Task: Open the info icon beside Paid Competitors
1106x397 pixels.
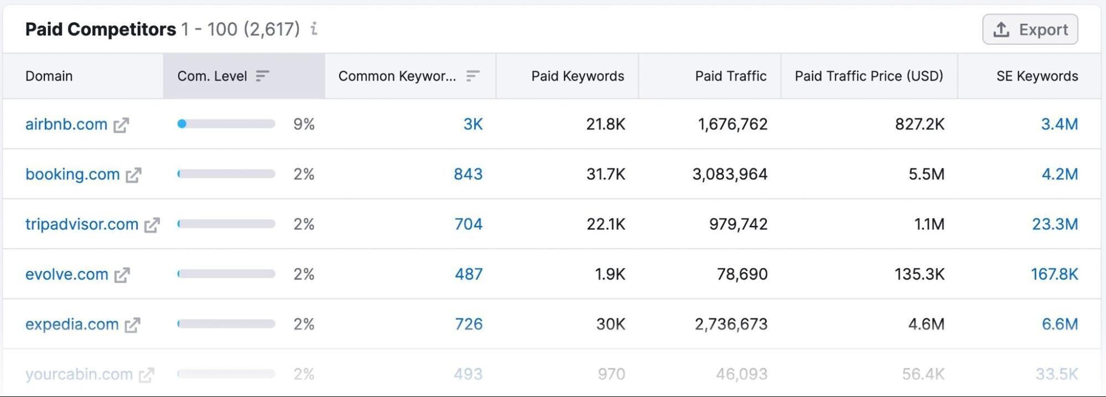Action: point(314,29)
